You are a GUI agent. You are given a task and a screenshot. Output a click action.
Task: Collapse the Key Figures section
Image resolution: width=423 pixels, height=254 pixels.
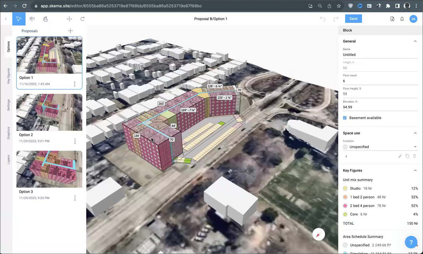(x=415, y=171)
